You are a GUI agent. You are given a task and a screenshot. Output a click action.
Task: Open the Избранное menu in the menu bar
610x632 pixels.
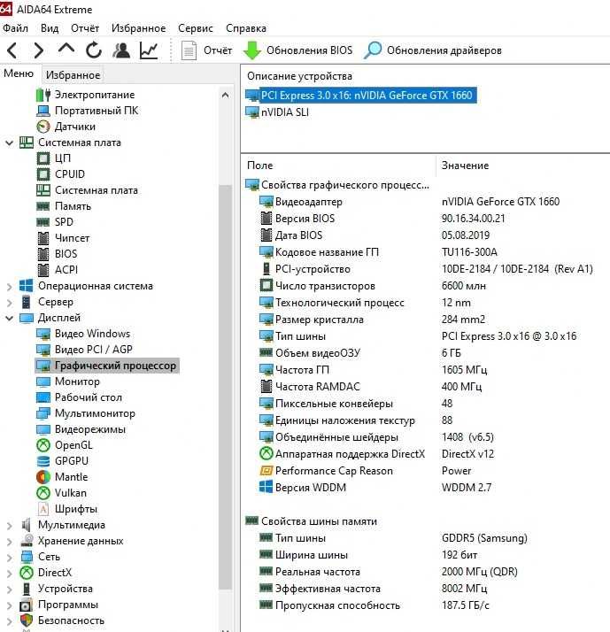[138, 28]
